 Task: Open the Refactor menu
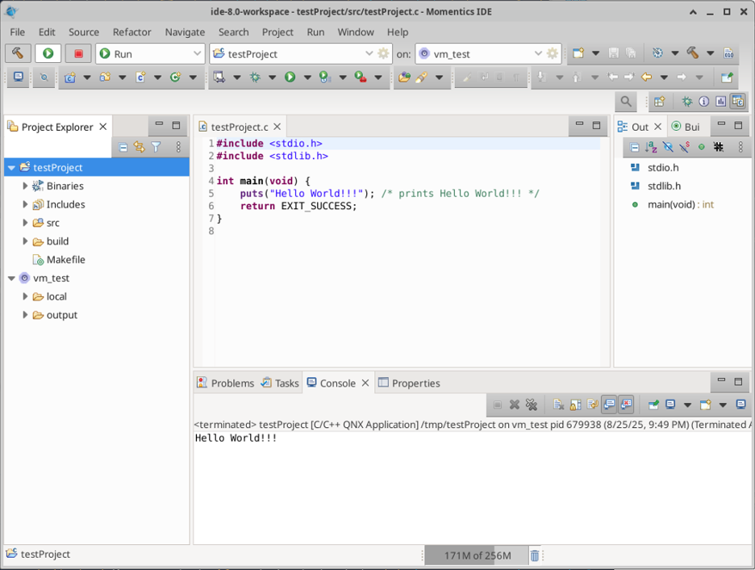pyautogui.click(x=131, y=31)
